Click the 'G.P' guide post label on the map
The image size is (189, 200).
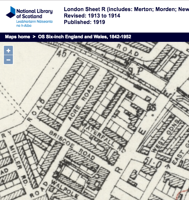click(136, 71)
